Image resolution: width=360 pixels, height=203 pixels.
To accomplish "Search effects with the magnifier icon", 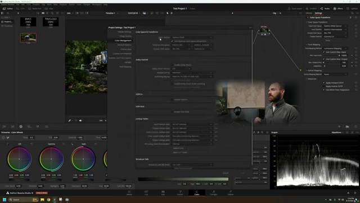I will (352, 13).
